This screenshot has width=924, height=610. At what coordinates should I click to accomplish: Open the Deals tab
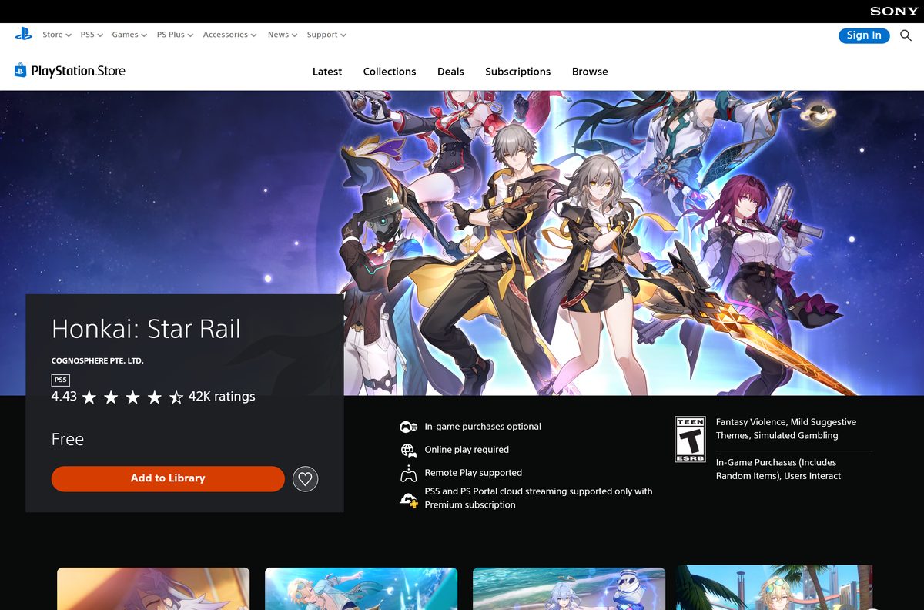pos(450,72)
